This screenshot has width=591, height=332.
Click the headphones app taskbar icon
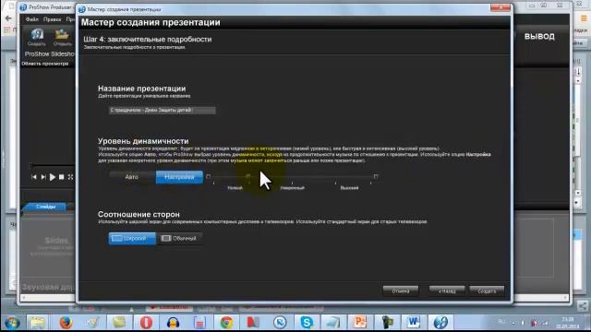coord(173,323)
